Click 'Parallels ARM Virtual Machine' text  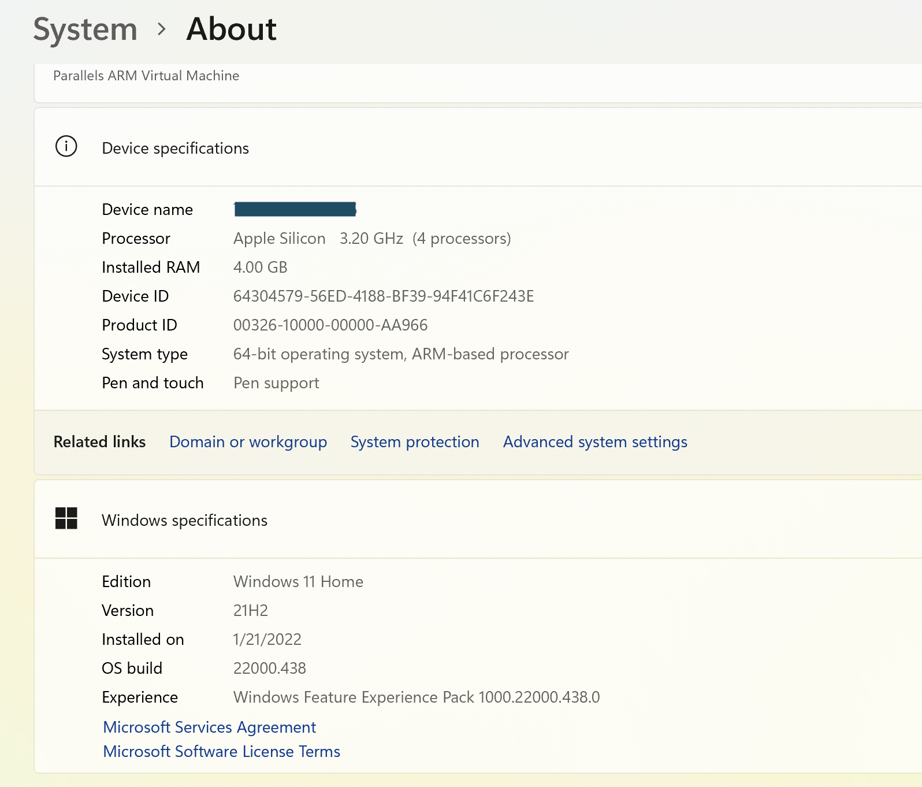pyautogui.click(x=146, y=76)
